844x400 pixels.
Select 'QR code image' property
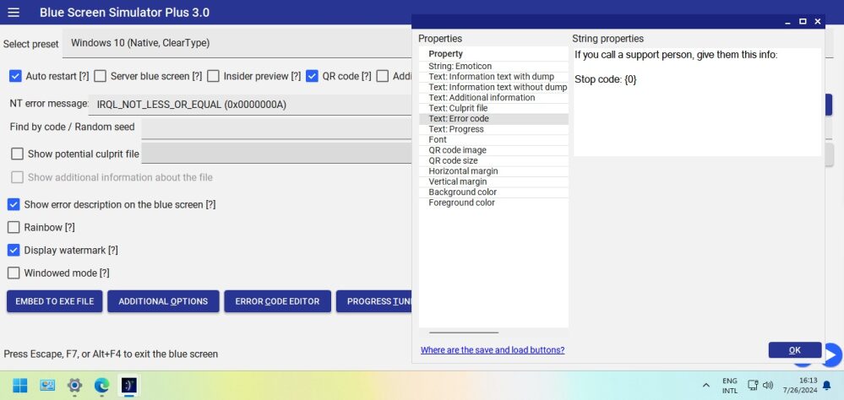pos(493,150)
